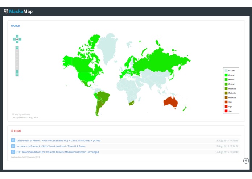The width and height of the screenshot is (252, 179).
Task: Select Mexico on the world map
Action: click(85, 83)
